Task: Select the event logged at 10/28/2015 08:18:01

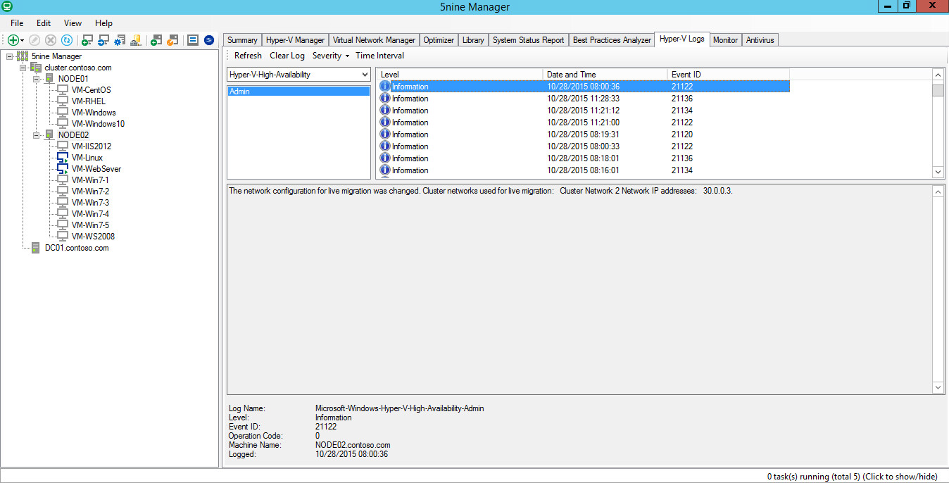Action: [x=584, y=158]
